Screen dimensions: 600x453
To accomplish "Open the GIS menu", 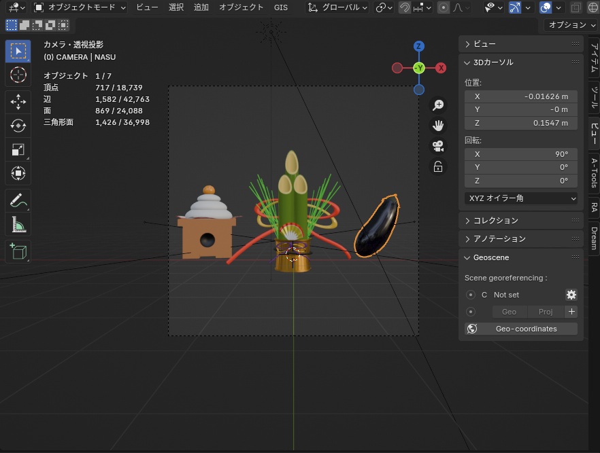I will click(281, 7).
